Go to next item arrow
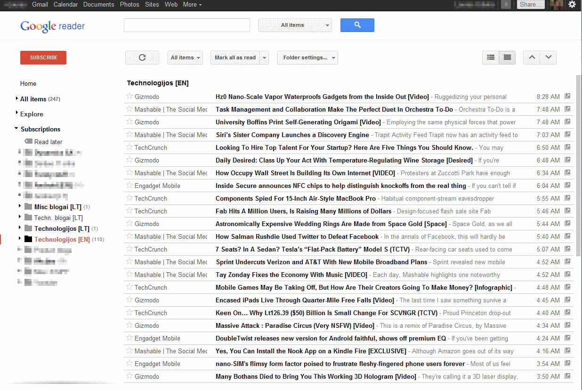This screenshot has width=582, height=390. [549, 57]
